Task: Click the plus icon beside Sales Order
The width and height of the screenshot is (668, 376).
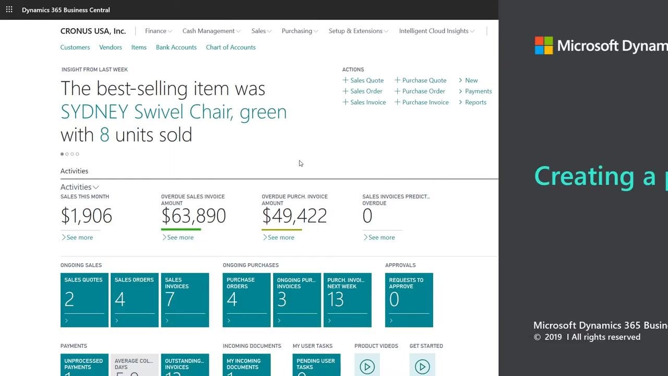Action: coord(345,91)
